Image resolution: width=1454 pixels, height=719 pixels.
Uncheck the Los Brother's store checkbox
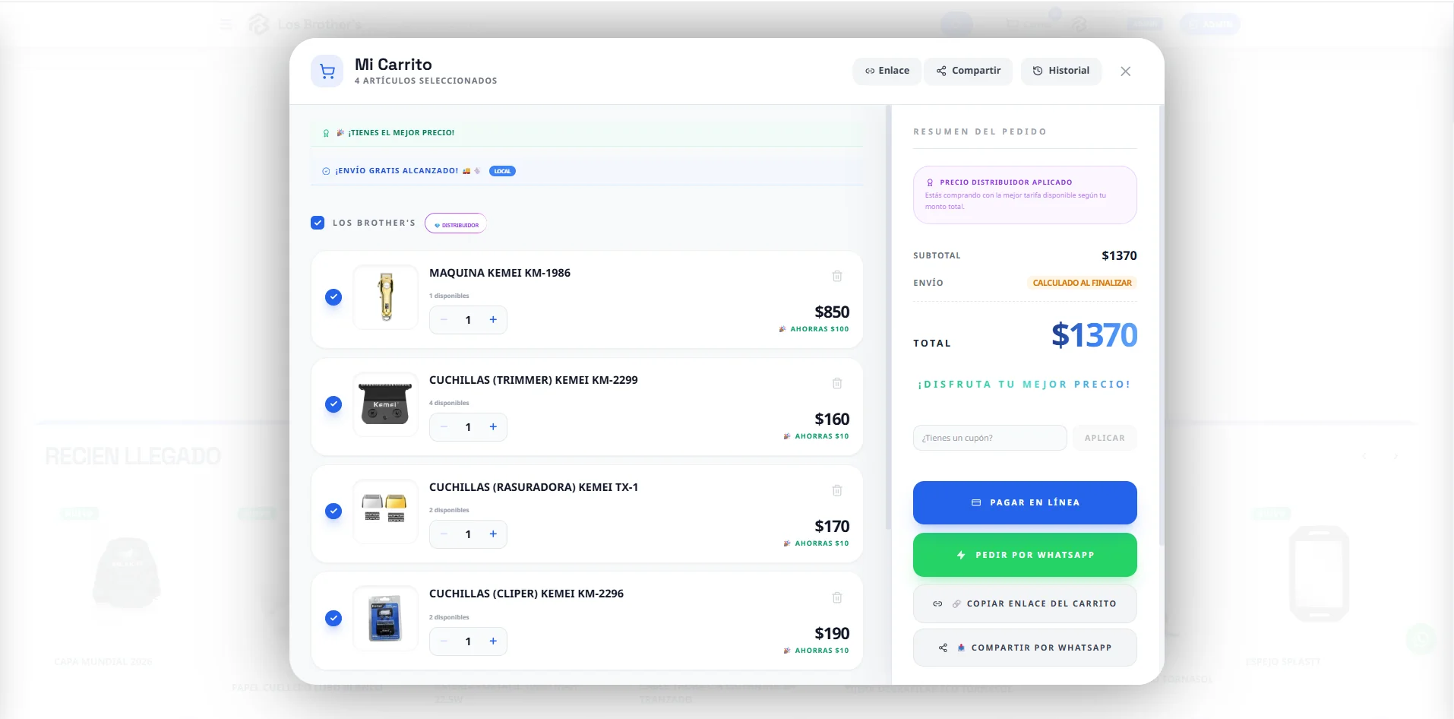point(318,223)
